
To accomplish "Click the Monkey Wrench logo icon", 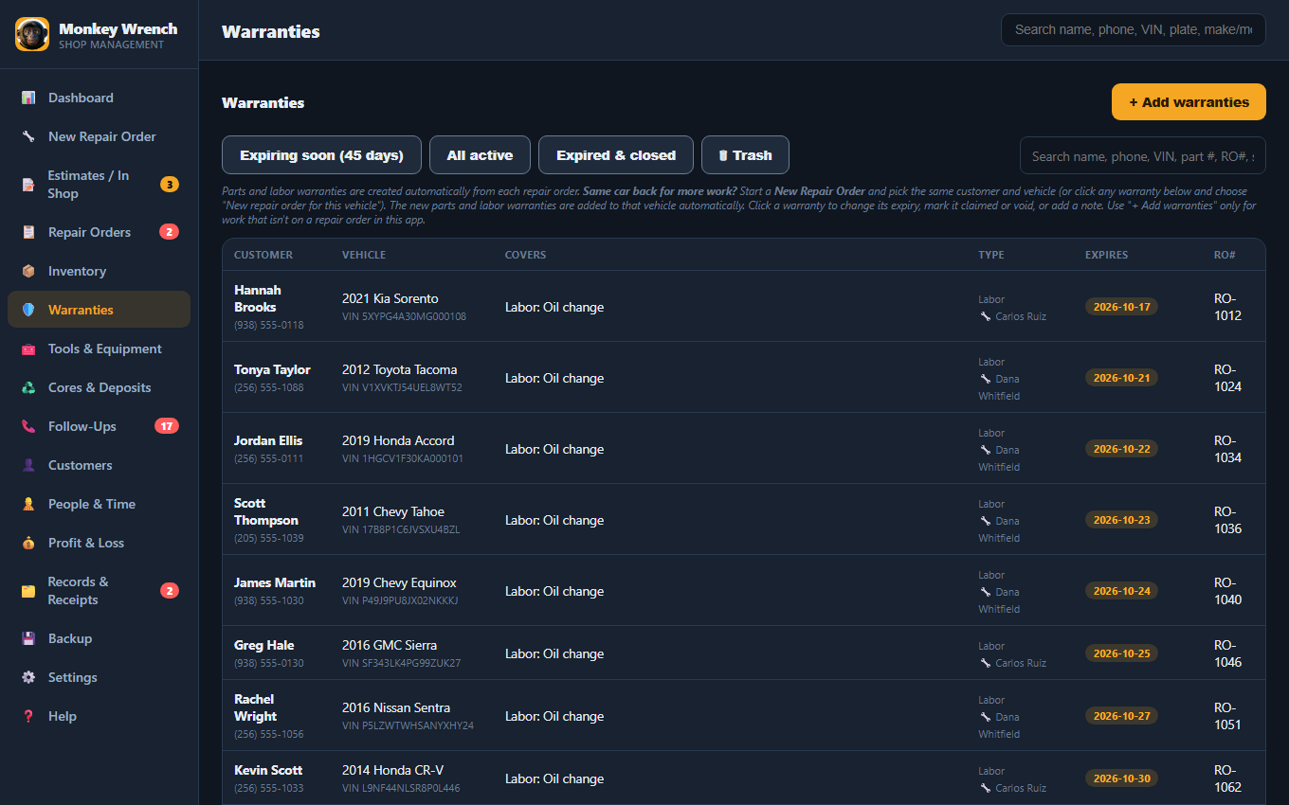I will click(32, 34).
